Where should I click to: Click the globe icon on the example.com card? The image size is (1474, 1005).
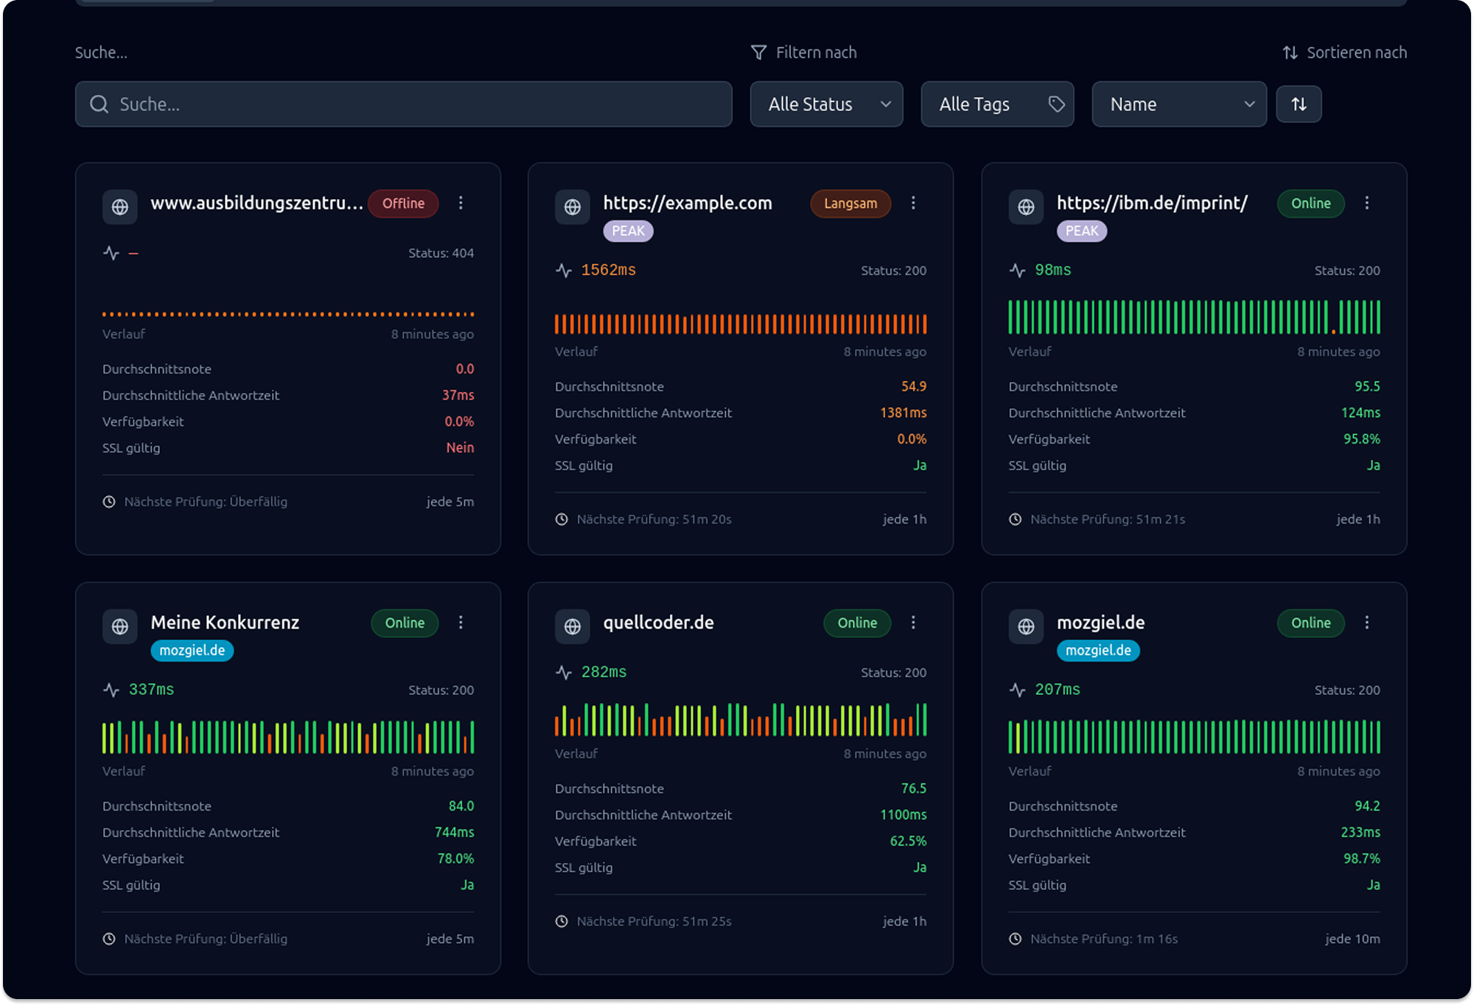[x=573, y=207]
